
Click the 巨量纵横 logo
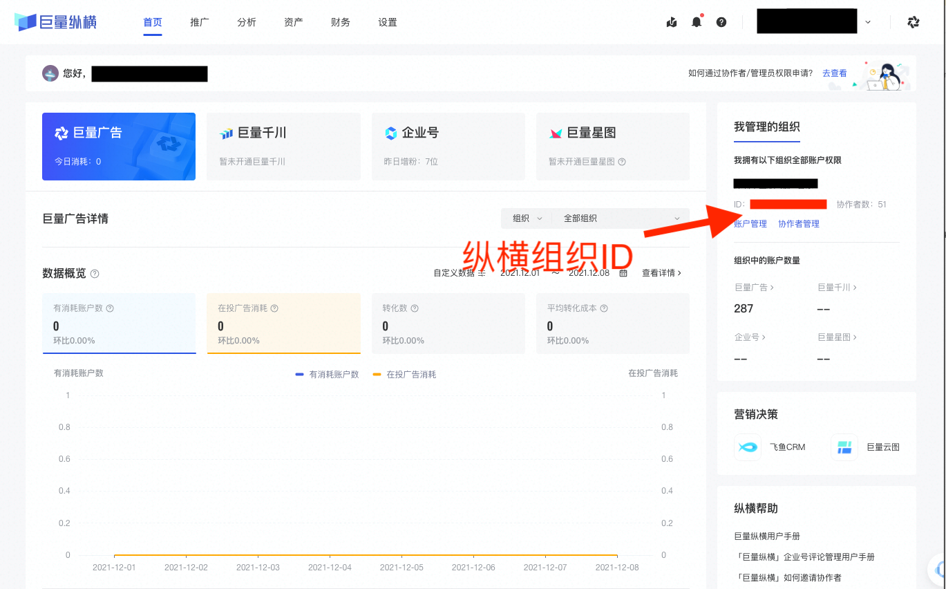tap(55, 22)
